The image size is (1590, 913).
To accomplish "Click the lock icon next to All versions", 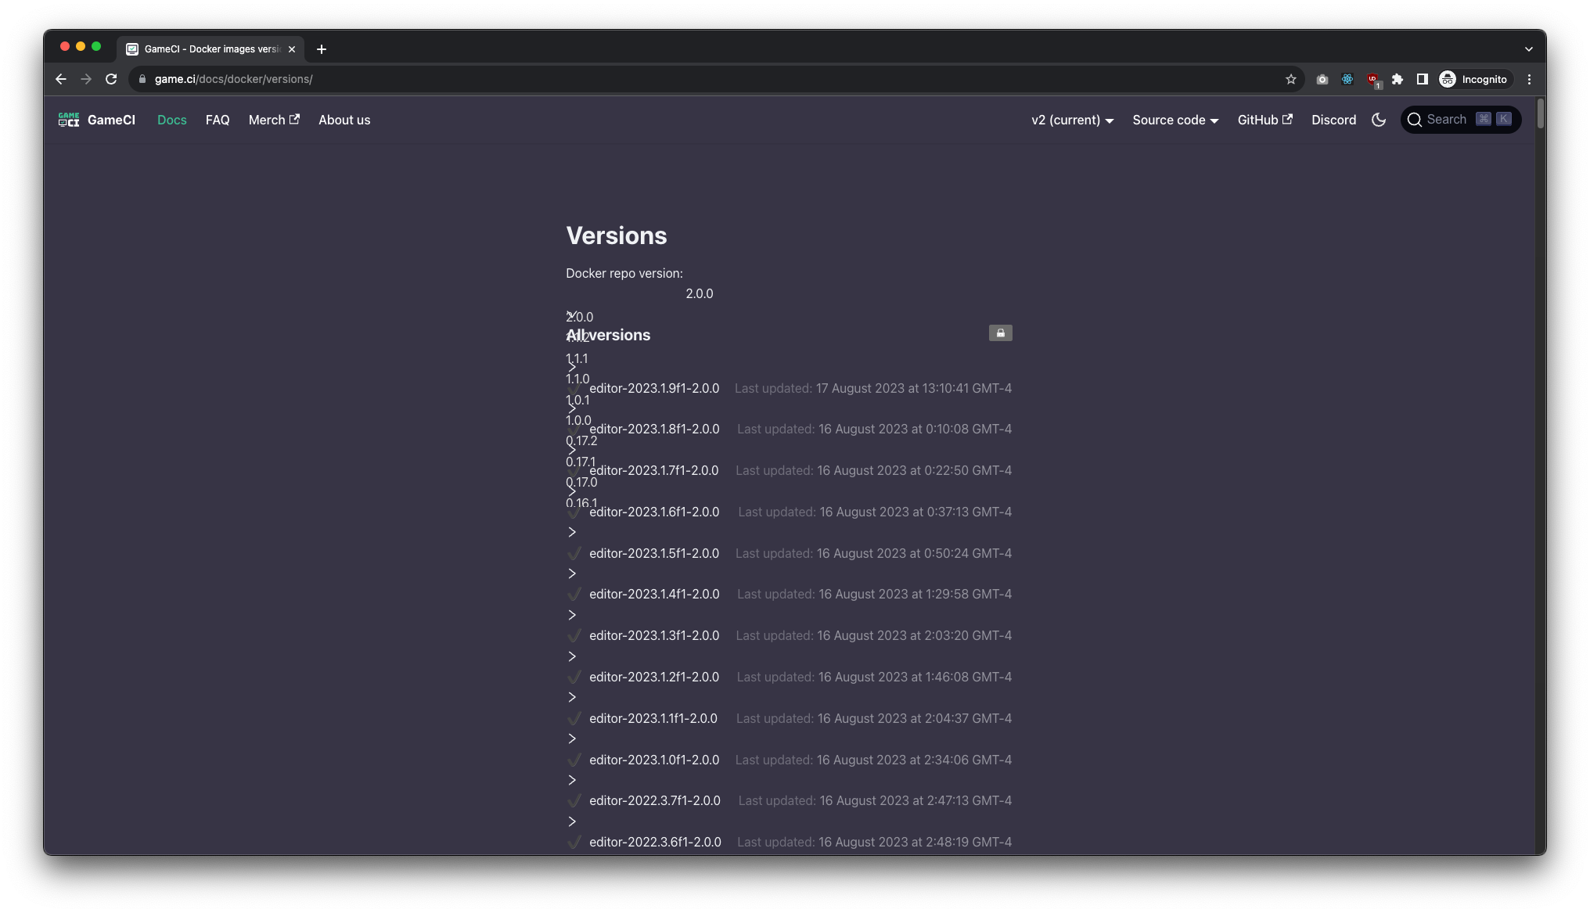I will [x=1000, y=332].
